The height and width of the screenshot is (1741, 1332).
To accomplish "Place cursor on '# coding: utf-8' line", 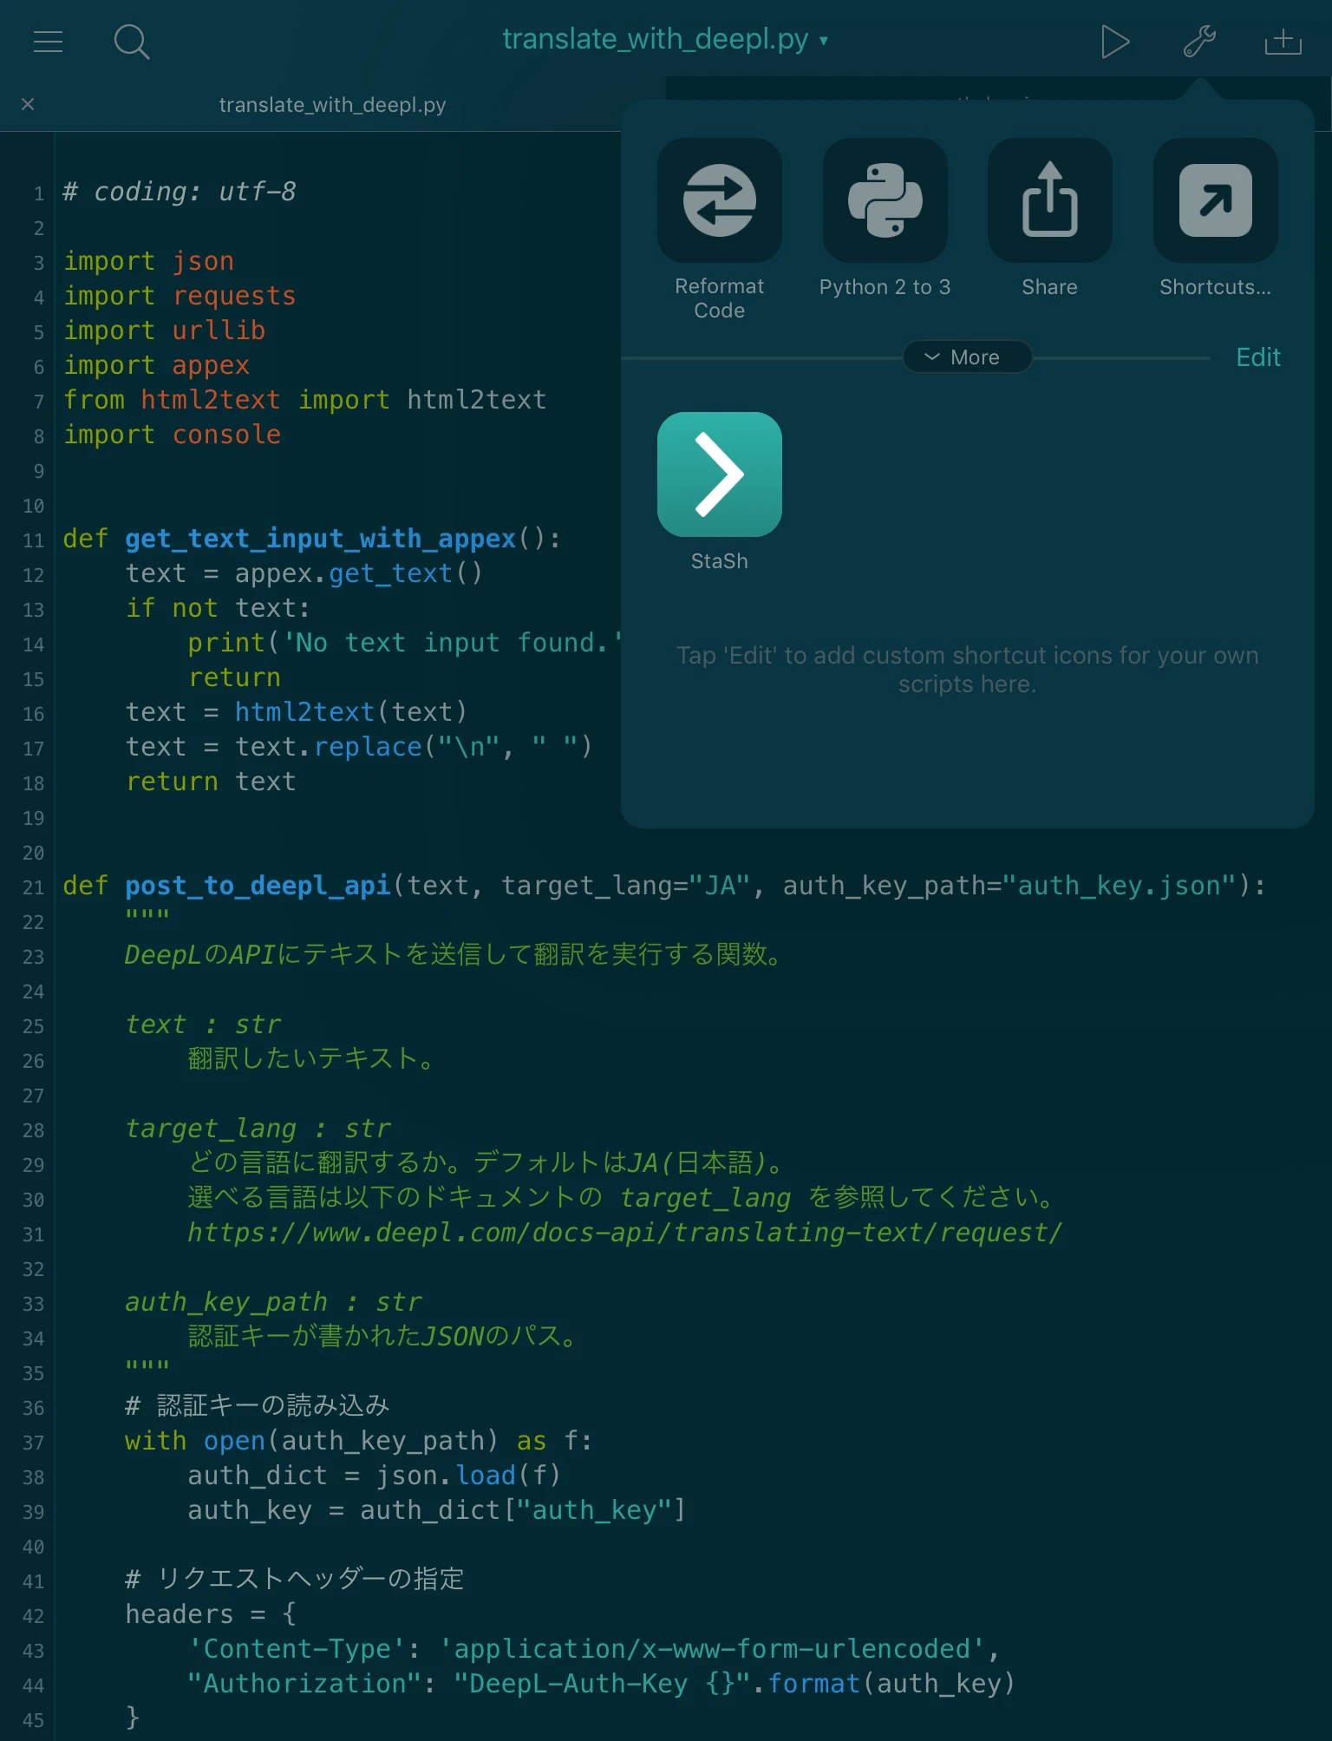I will pos(180,192).
